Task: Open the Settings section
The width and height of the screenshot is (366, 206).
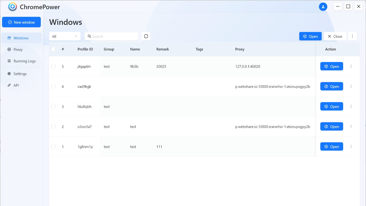Action: pos(19,74)
